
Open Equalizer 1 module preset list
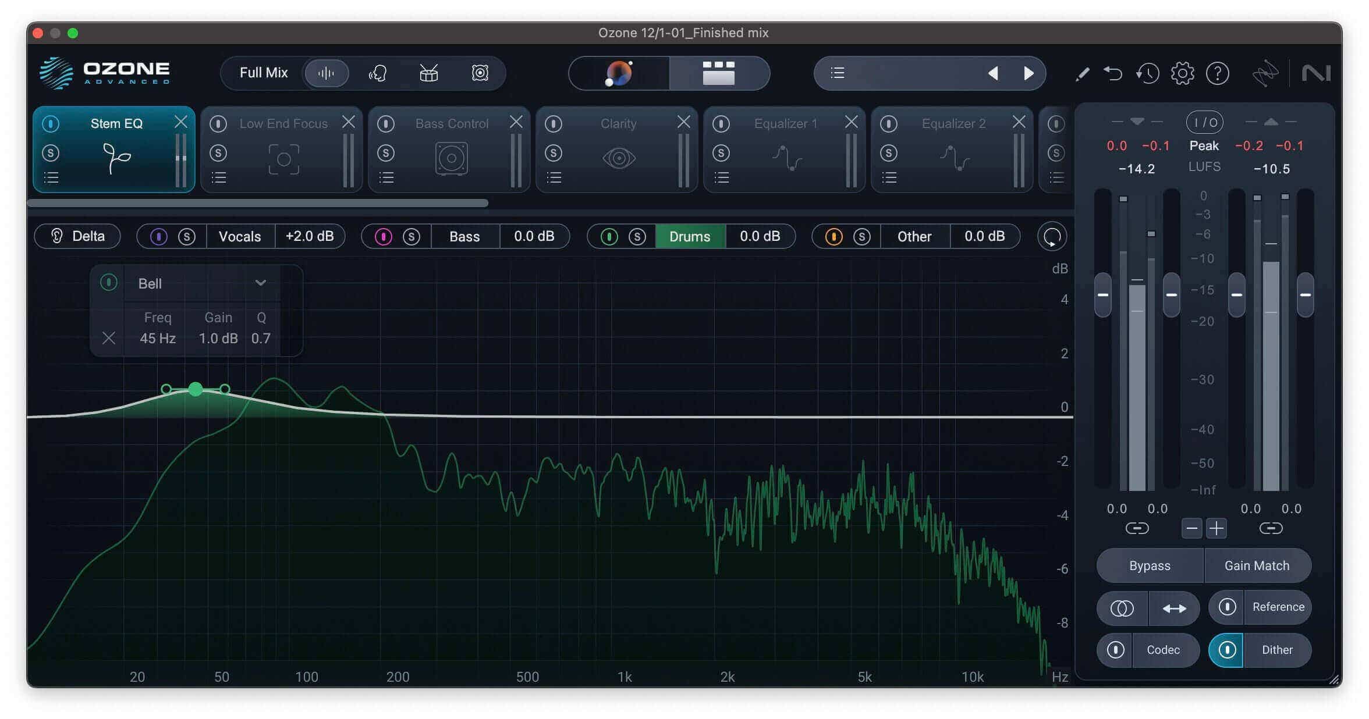tap(722, 177)
